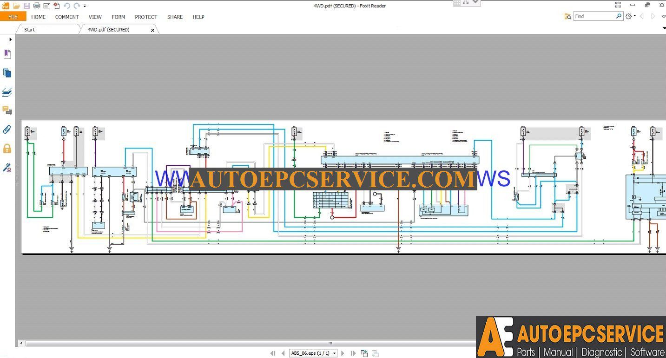Click the Foxit PDF application logo icon
The height and width of the screenshot is (358, 666).
[6, 6]
